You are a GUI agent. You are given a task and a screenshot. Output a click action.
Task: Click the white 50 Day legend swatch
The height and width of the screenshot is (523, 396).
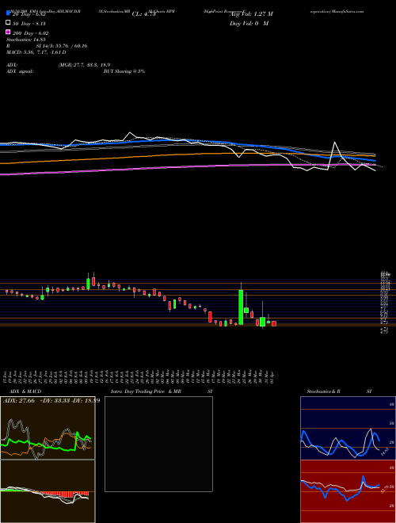(x=8, y=23)
